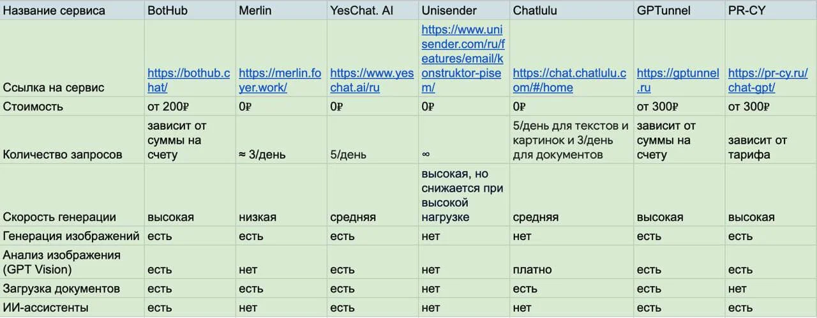Select the Merlin column header cell
This screenshot has height=318, width=817.
(x=281, y=10)
